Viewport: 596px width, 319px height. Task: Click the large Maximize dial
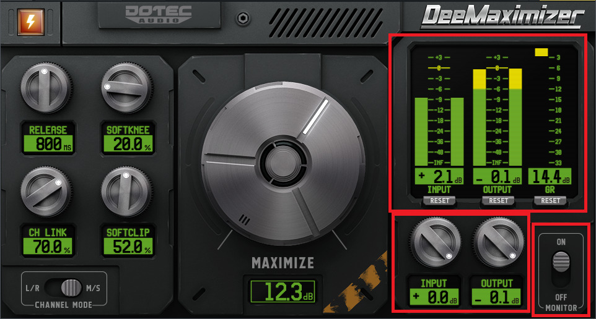point(283,163)
